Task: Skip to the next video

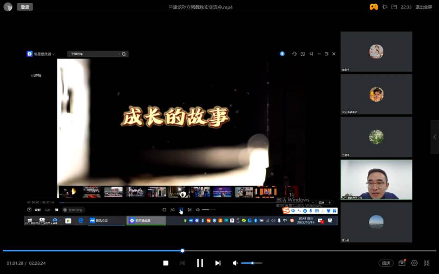Action: 217,263
